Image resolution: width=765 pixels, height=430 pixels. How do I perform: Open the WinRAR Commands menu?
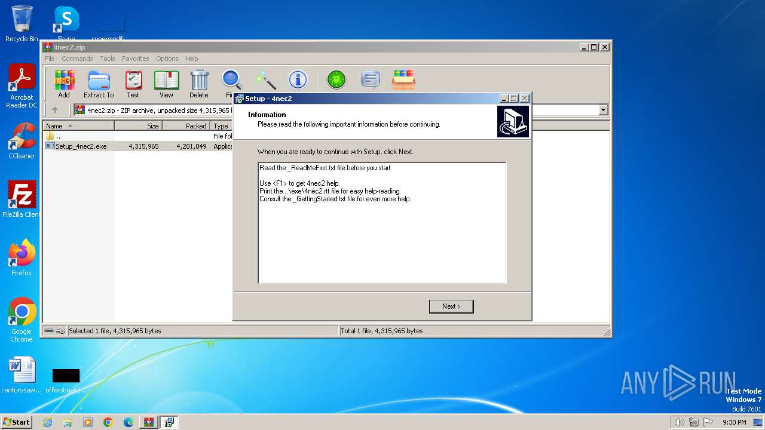coord(77,59)
